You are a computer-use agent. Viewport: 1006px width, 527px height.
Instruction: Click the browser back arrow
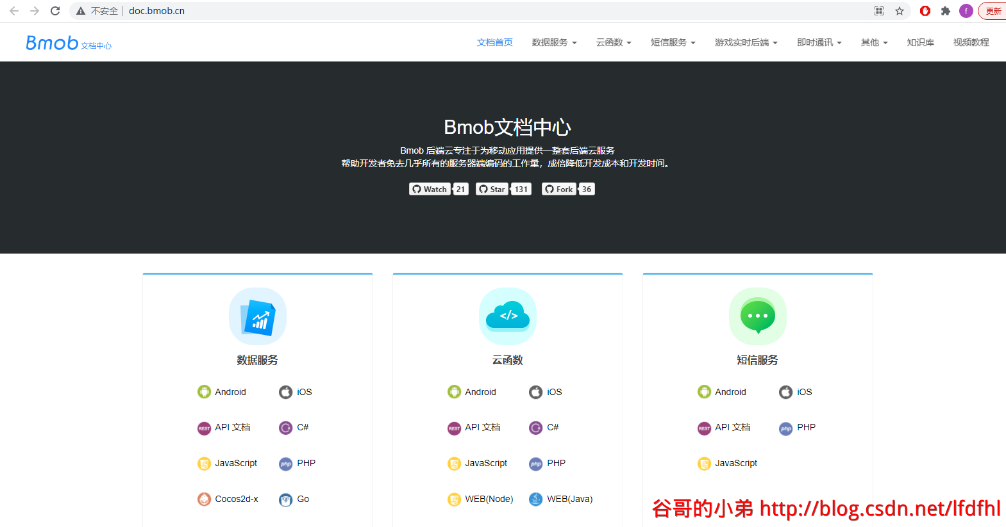point(14,11)
